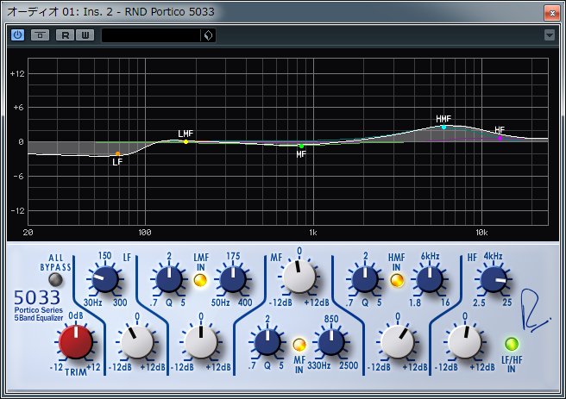Image resolution: width=566 pixels, height=399 pixels.
Task: Click the 5033 Portico Series logo text
Action: click(x=38, y=305)
